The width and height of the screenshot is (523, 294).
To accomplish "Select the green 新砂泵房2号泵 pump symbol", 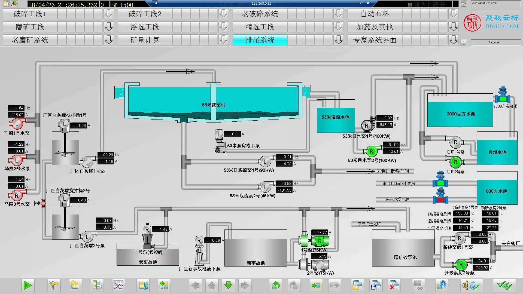I will (x=462, y=264).
